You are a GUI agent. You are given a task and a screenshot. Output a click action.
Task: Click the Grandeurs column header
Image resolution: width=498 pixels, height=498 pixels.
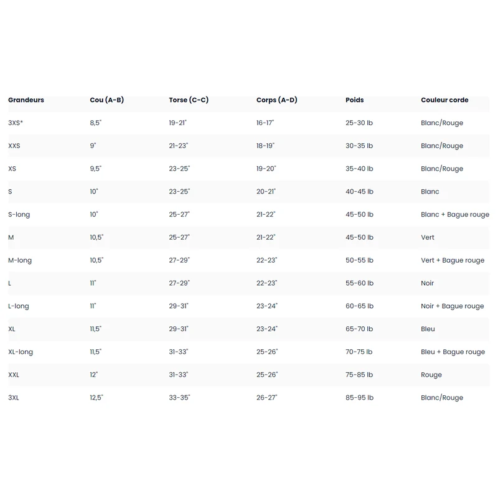tap(26, 100)
